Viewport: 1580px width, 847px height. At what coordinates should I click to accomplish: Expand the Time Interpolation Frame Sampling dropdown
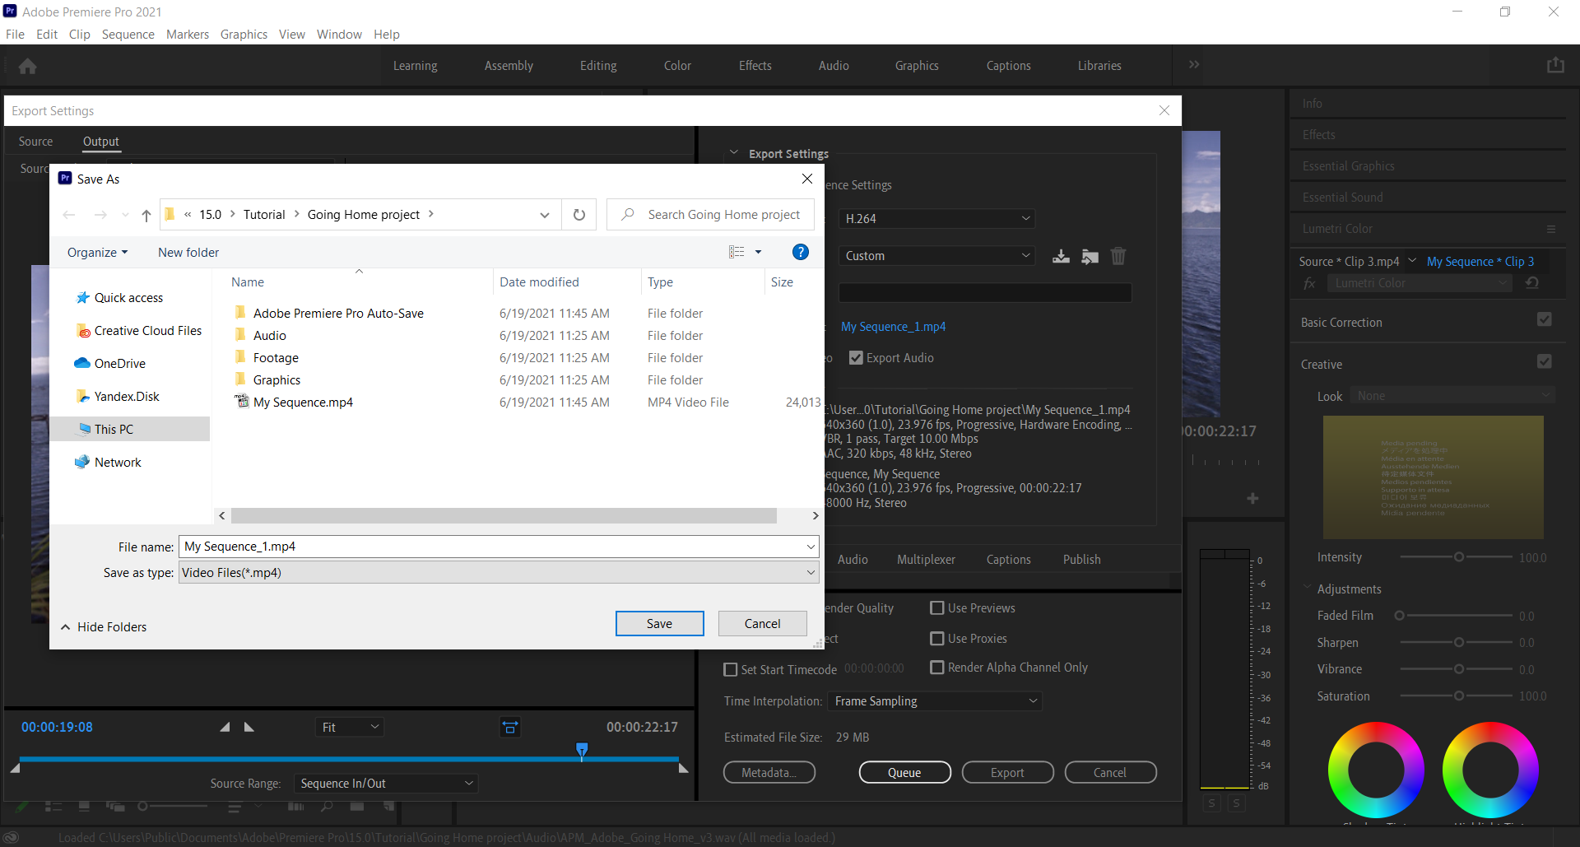[935, 701]
